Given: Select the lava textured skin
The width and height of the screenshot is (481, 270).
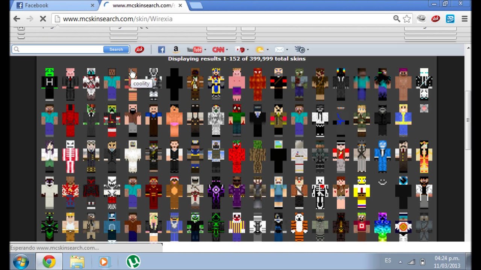Looking at the screenshot, I should click(x=257, y=84).
